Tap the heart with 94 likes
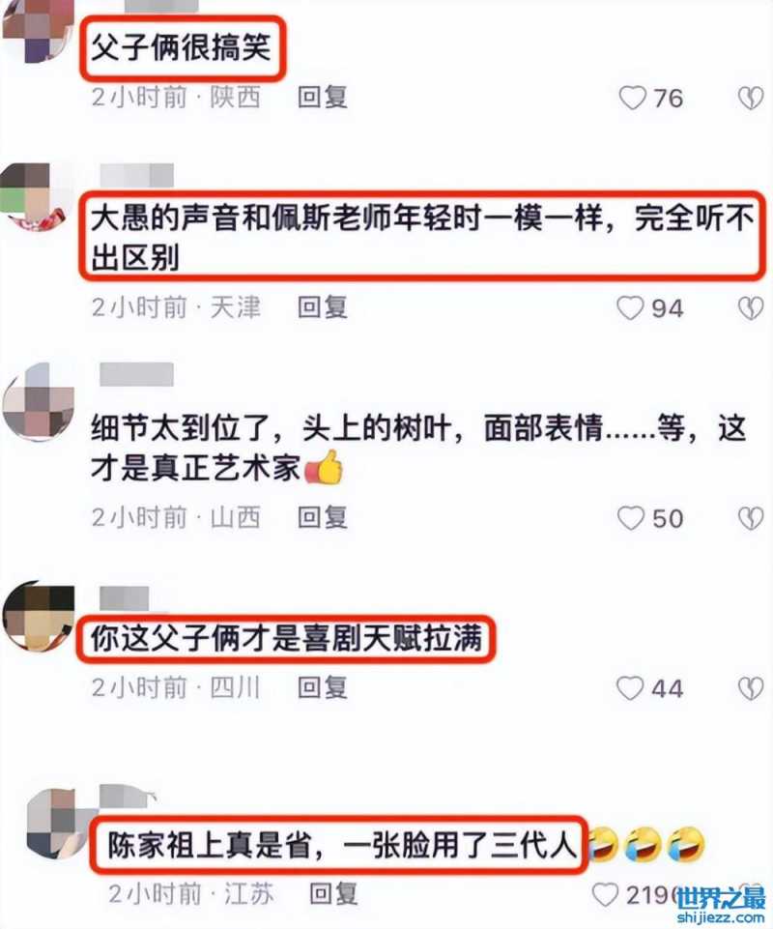 tap(630, 308)
